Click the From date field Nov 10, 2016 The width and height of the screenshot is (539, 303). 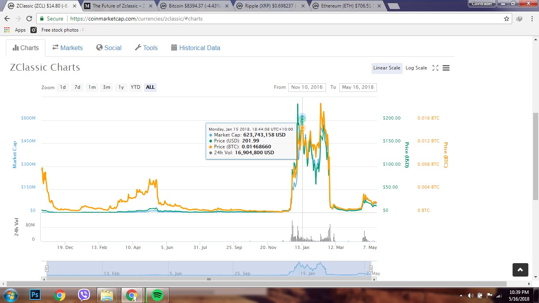(307, 87)
